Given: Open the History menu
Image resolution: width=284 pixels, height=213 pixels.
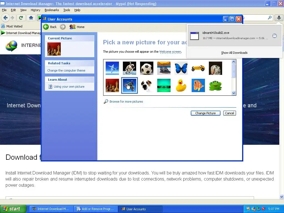Looking at the screenshot, I should [x=35, y=10].
